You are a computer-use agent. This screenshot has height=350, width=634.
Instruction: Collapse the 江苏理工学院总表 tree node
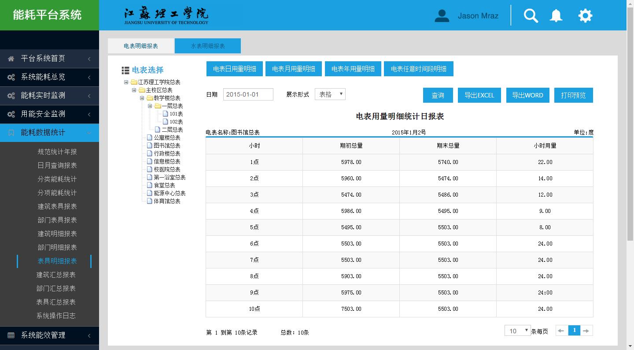click(x=126, y=82)
